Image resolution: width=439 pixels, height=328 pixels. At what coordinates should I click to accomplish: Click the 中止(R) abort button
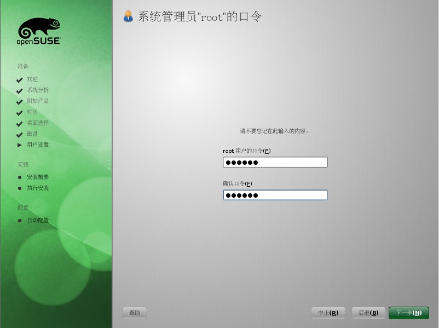[x=328, y=313]
